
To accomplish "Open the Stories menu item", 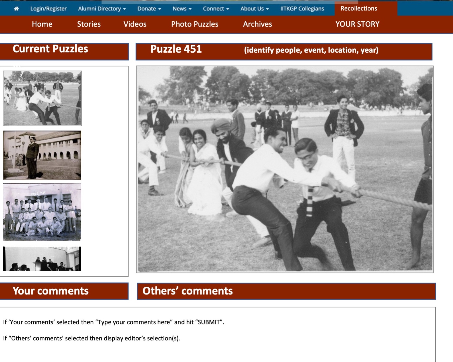I will [89, 24].
